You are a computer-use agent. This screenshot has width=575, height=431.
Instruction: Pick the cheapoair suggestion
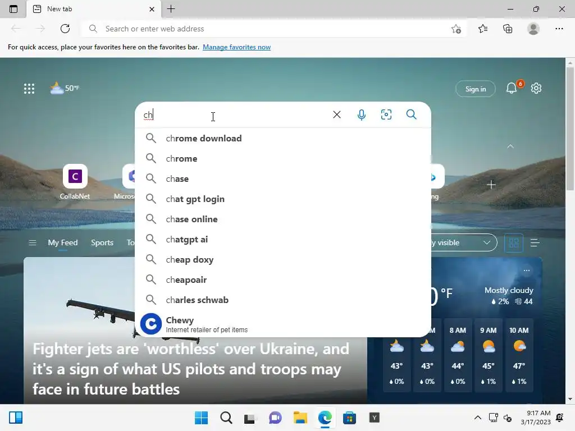[283, 279]
